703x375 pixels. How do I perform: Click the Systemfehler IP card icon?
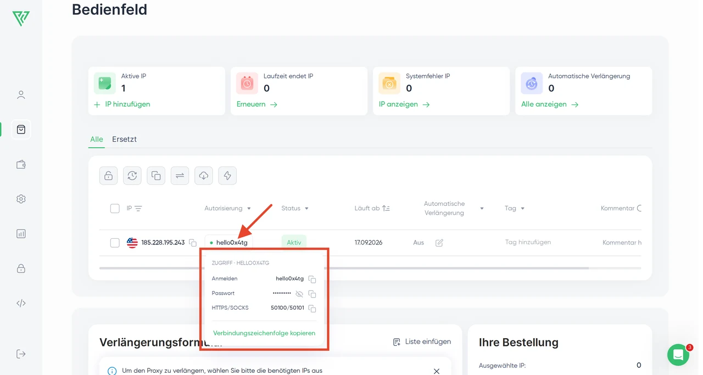389,83
